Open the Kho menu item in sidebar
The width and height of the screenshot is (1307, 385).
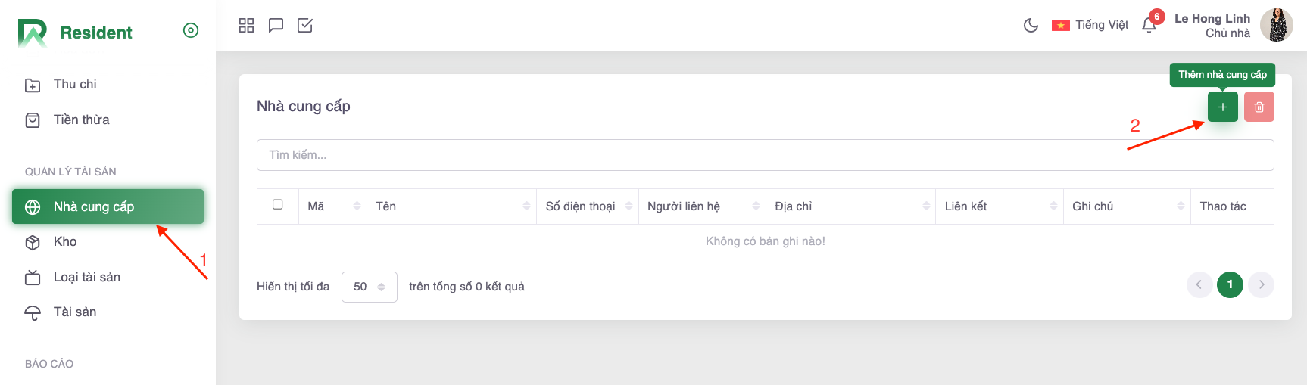pos(65,242)
